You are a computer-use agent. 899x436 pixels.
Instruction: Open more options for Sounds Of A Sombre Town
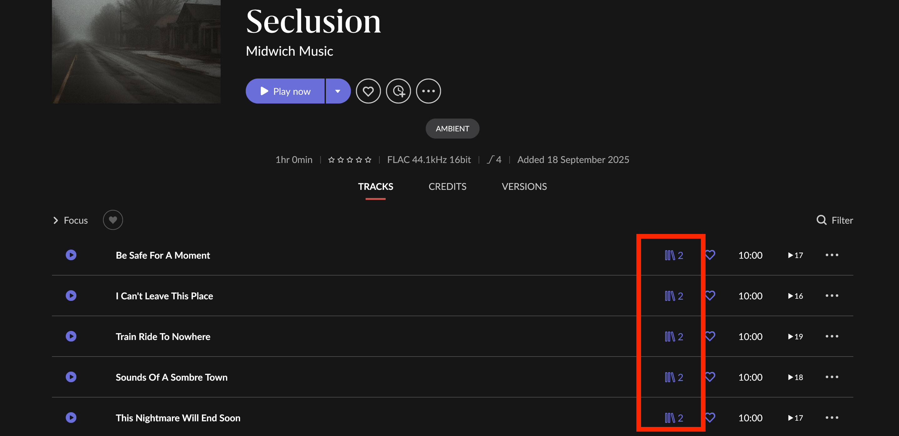(832, 377)
